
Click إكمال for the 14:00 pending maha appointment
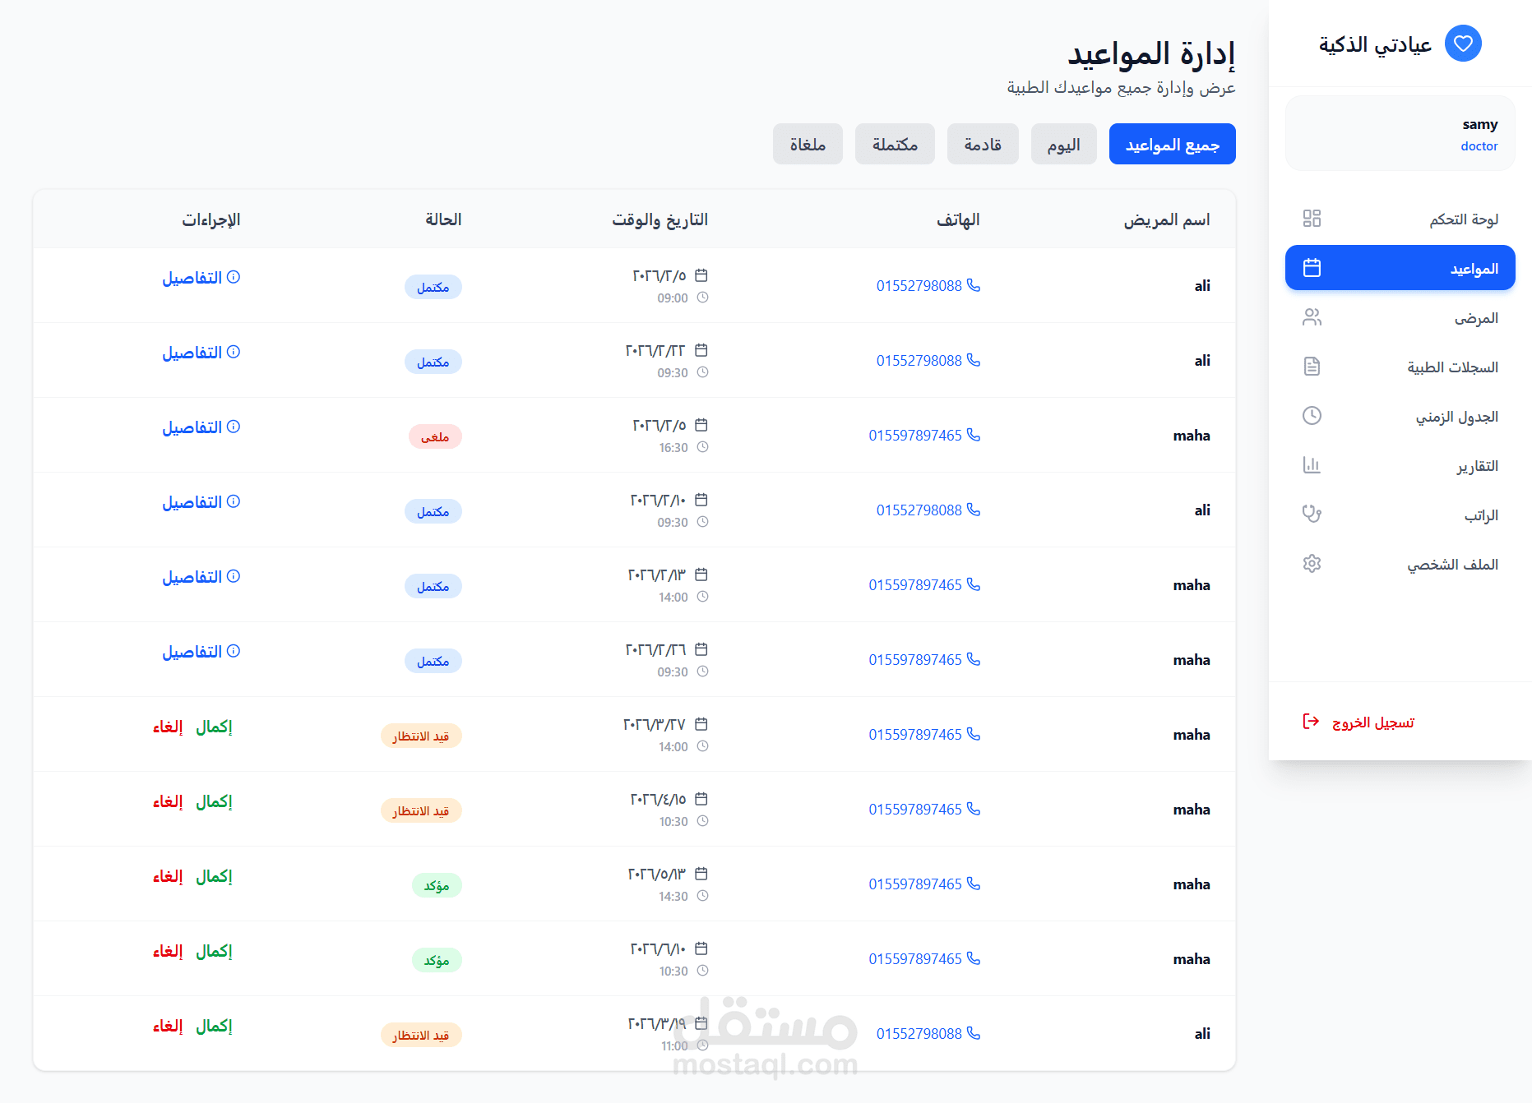point(214,727)
